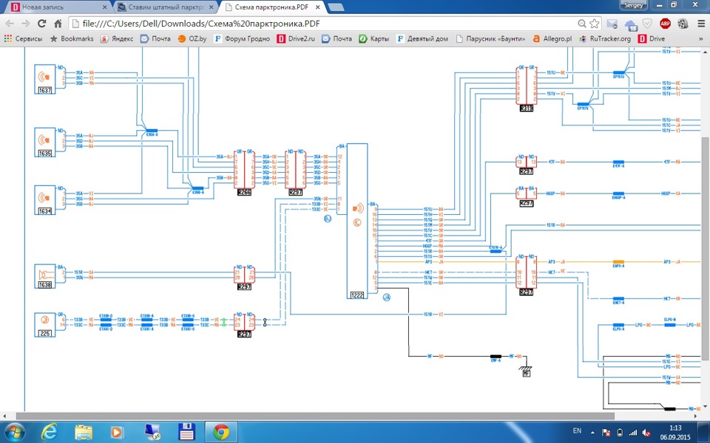Open the Action Center flag icon
Screen dimensions: 710x443
click(x=606, y=433)
